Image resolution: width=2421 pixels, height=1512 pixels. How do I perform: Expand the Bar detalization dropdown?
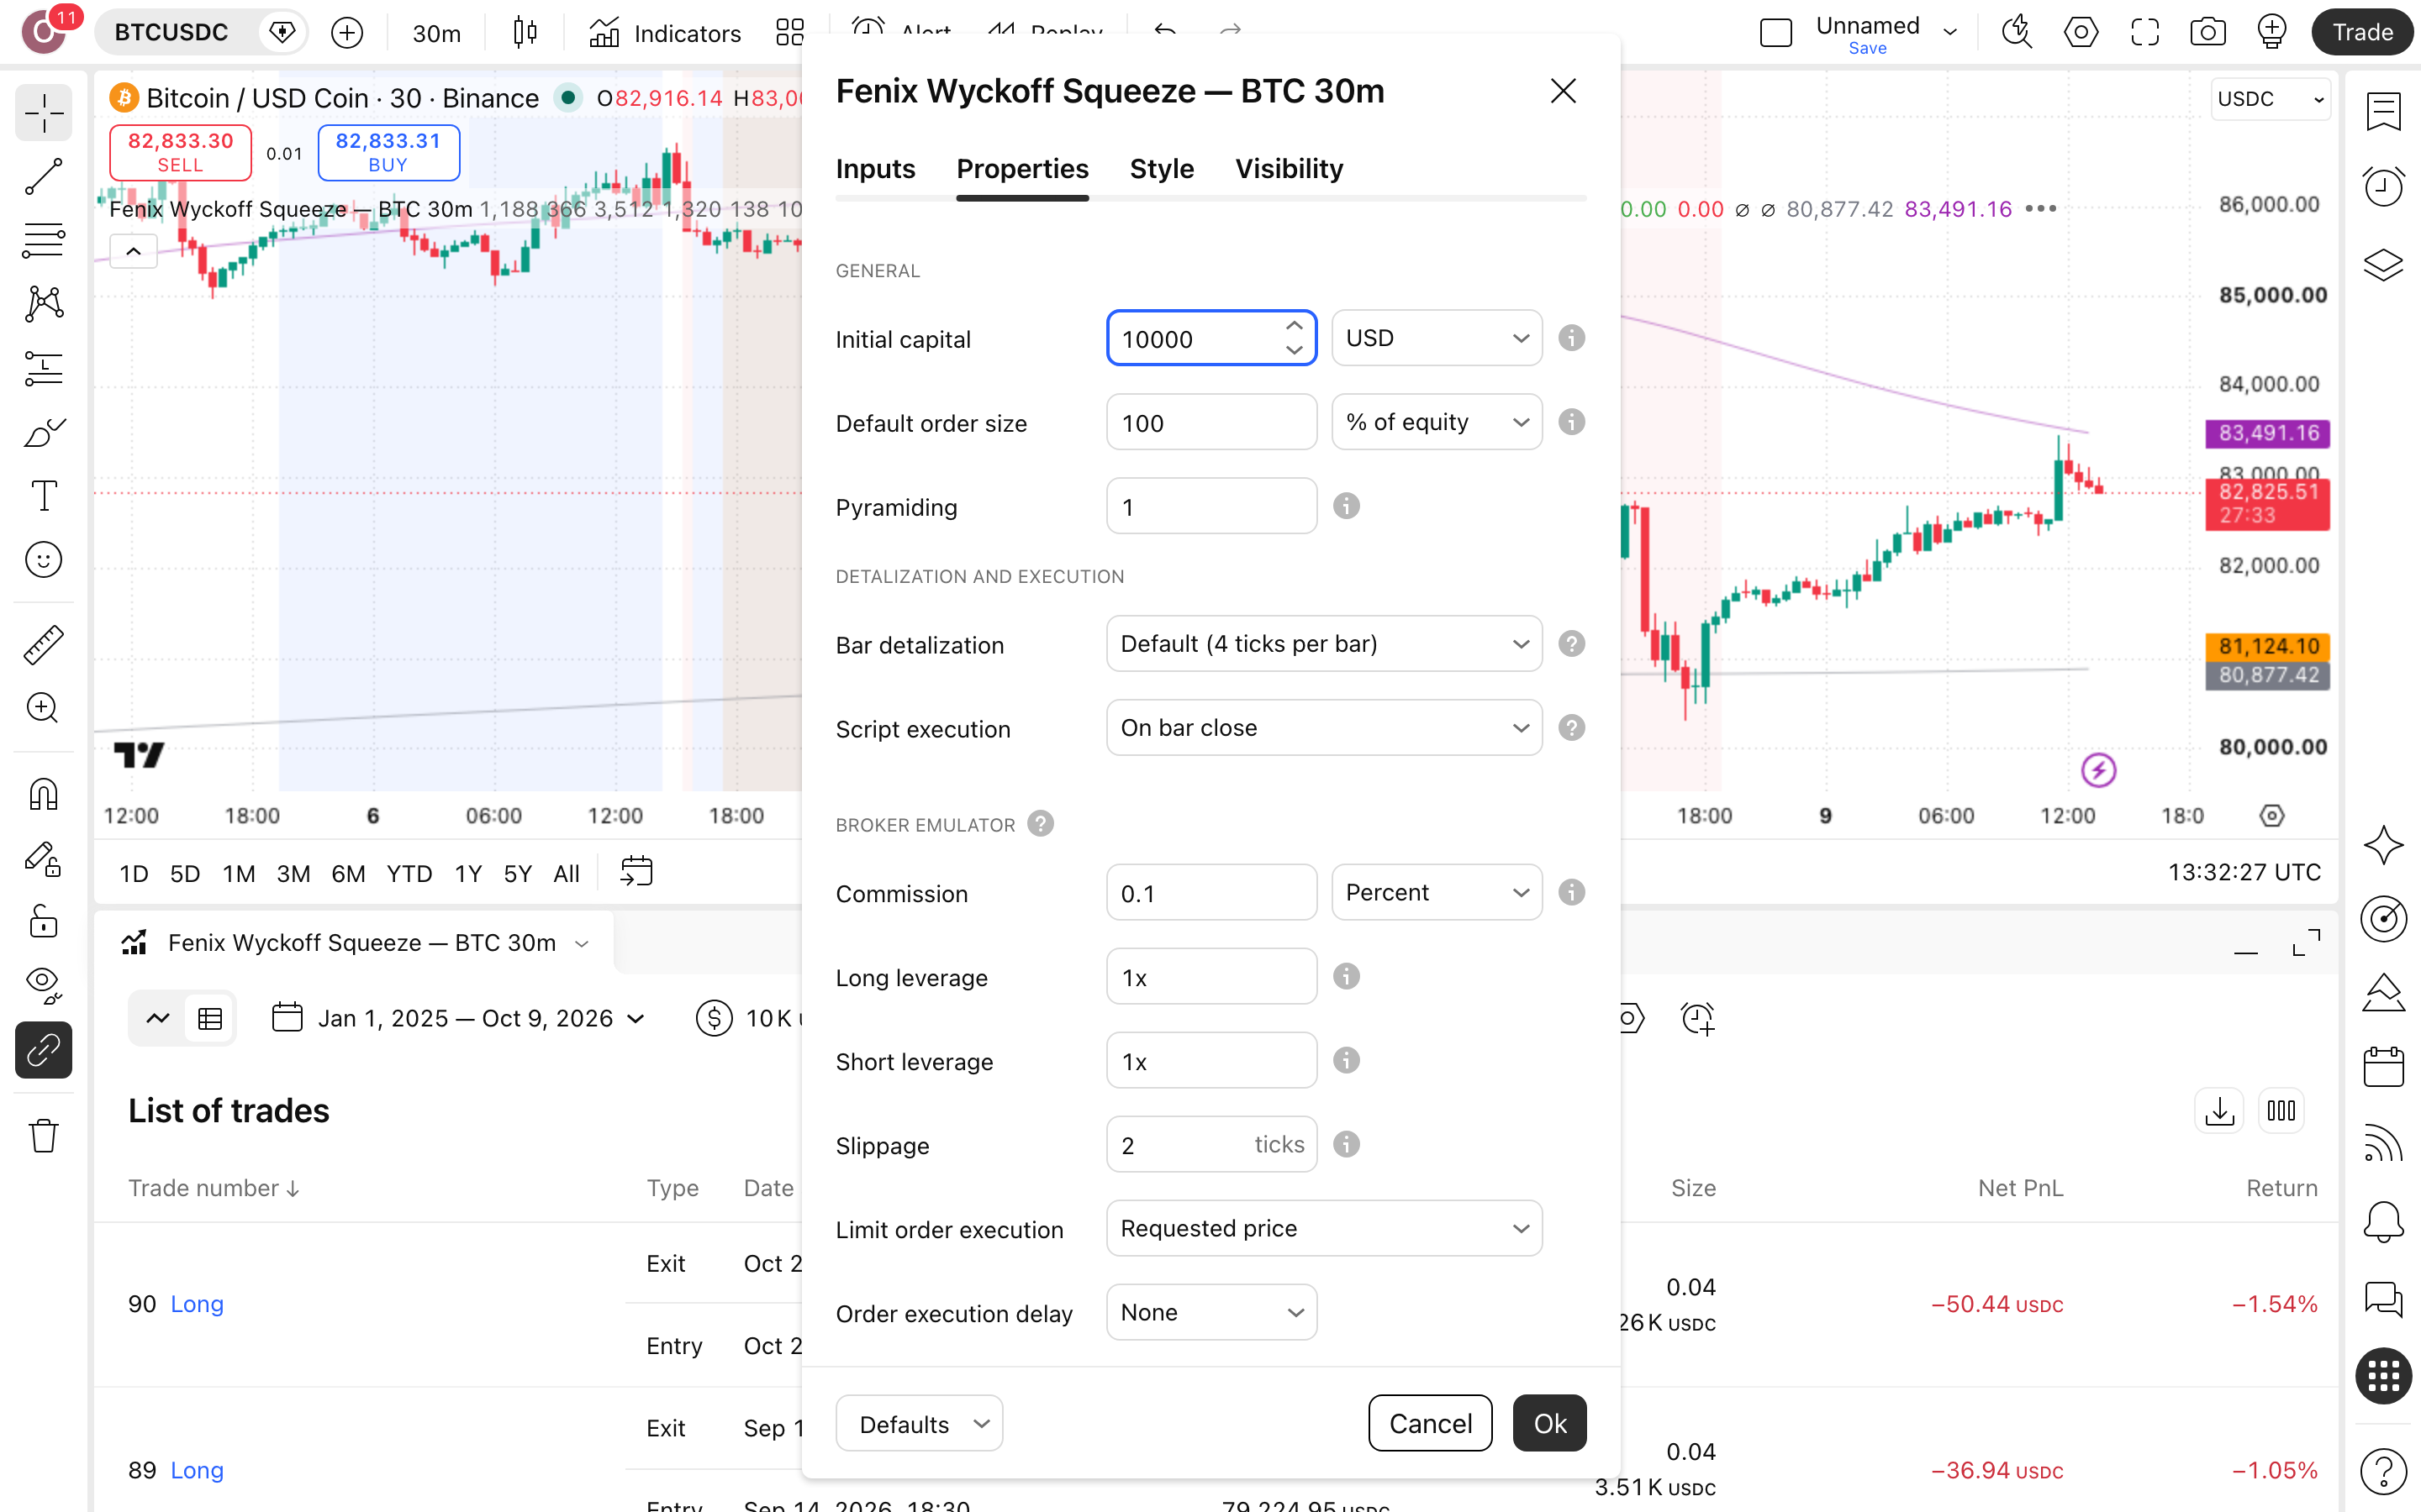coord(1323,644)
